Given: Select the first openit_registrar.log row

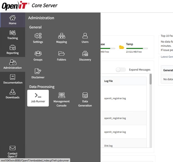Looking at the screenshot, I should pyautogui.click(x=124, y=98).
